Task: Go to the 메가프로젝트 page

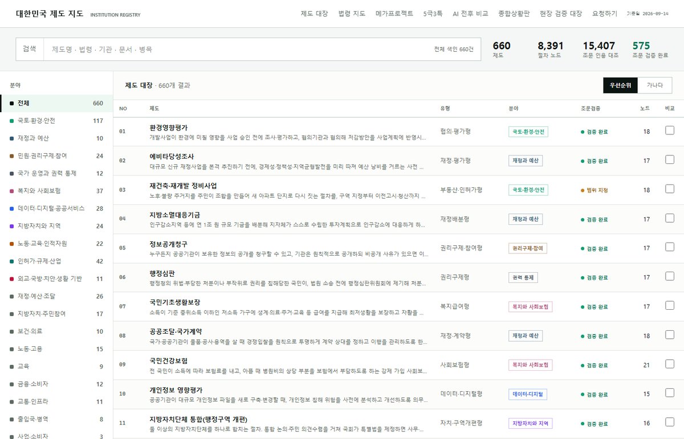Action: [394, 14]
